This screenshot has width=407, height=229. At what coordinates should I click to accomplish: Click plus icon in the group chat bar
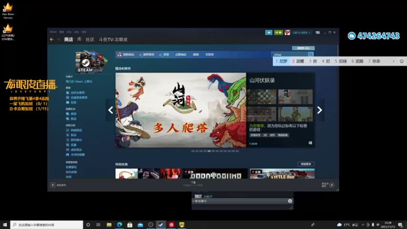(x=290, y=201)
